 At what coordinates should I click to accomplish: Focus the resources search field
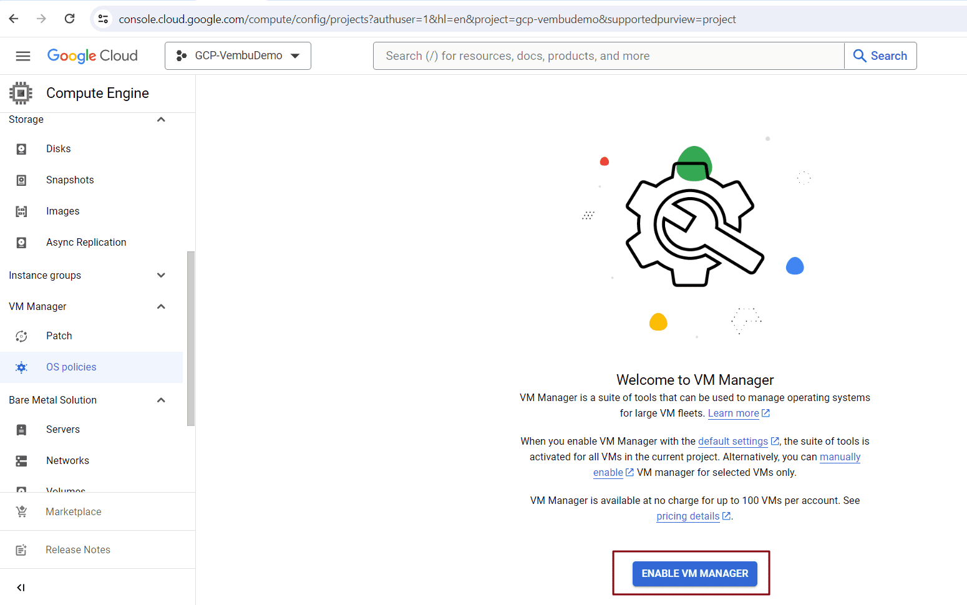[608, 56]
